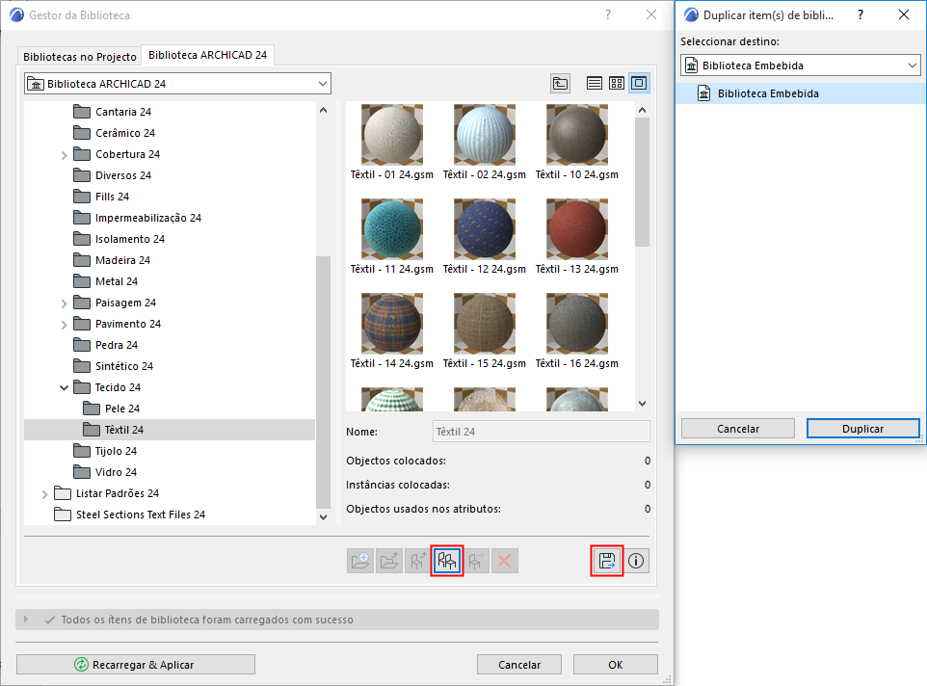Select the Tijolo 24 folder
Screen dimensions: 927x686
point(116,452)
